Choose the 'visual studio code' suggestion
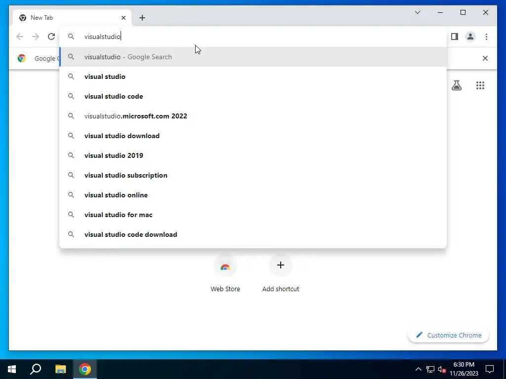 point(253,96)
